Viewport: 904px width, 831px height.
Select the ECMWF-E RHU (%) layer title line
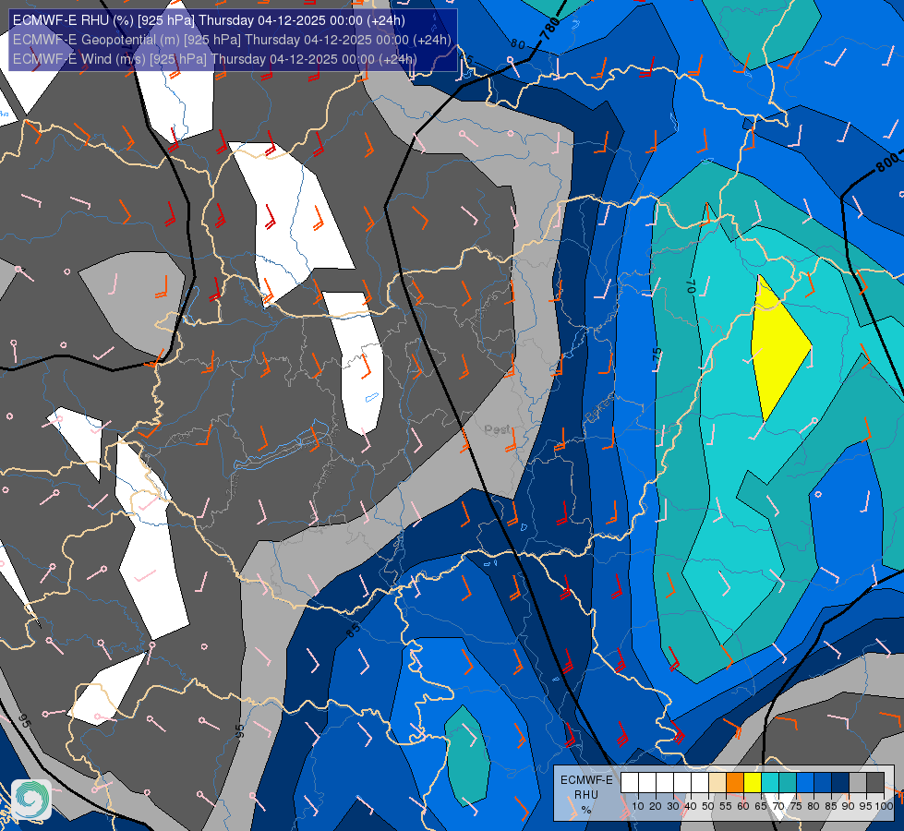point(209,20)
